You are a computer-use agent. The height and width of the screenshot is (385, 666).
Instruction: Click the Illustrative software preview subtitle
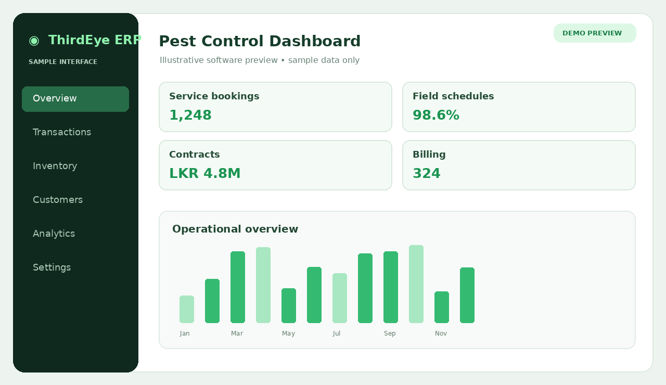(x=260, y=60)
